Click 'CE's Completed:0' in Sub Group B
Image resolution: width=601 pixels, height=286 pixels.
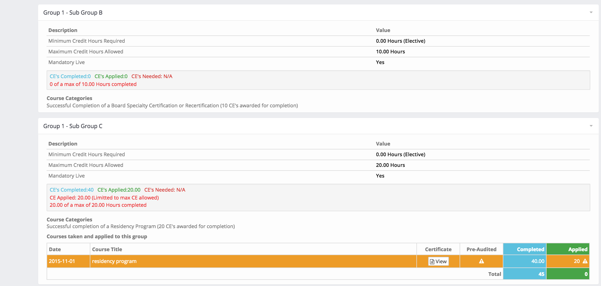tap(70, 76)
